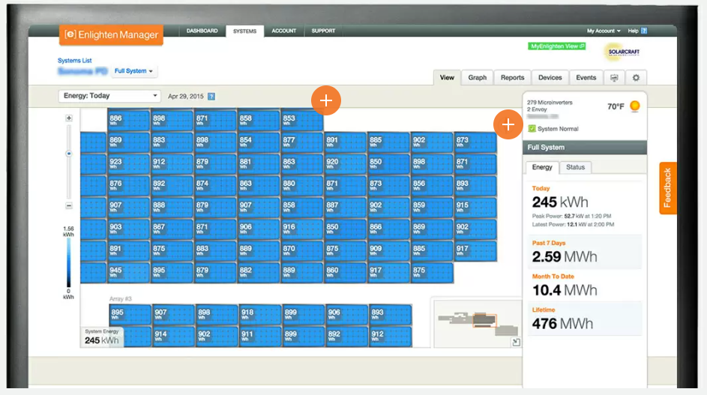Select the solar panel showing 854 Wh

[259, 142]
